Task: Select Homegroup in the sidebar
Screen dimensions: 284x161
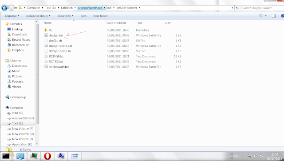Action: (x=18, y=97)
